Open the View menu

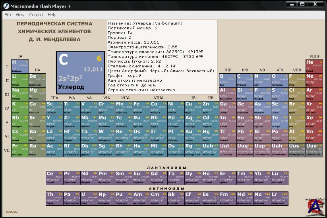click(x=20, y=15)
